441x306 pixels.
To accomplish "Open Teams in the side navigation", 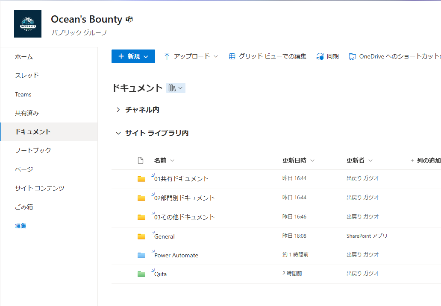I will click(x=23, y=94).
